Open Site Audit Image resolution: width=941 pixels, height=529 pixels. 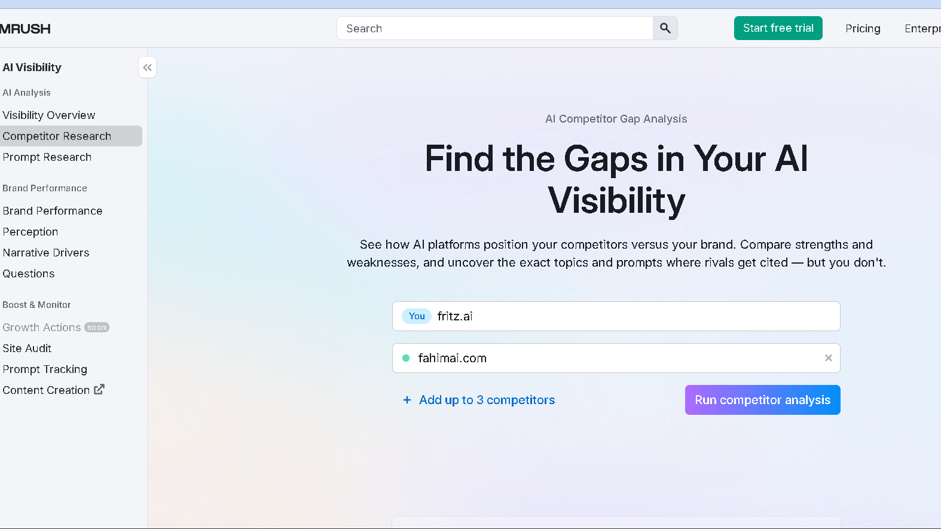point(26,348)
